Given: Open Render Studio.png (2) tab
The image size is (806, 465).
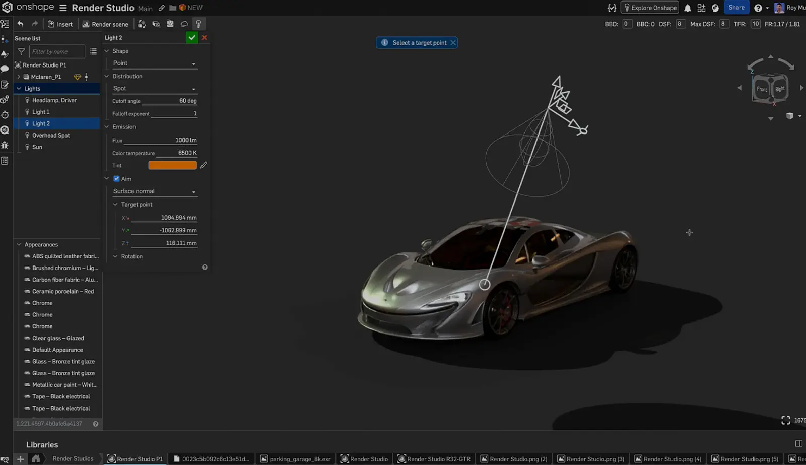Looking at the screenshot, I should click(x=514, y=459).
